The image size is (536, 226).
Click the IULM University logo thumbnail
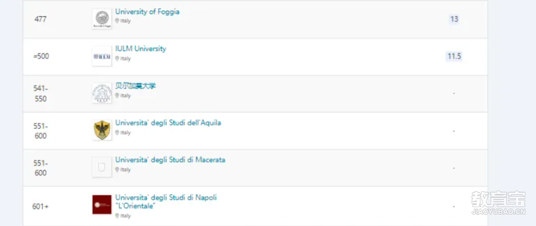[102, 56]
